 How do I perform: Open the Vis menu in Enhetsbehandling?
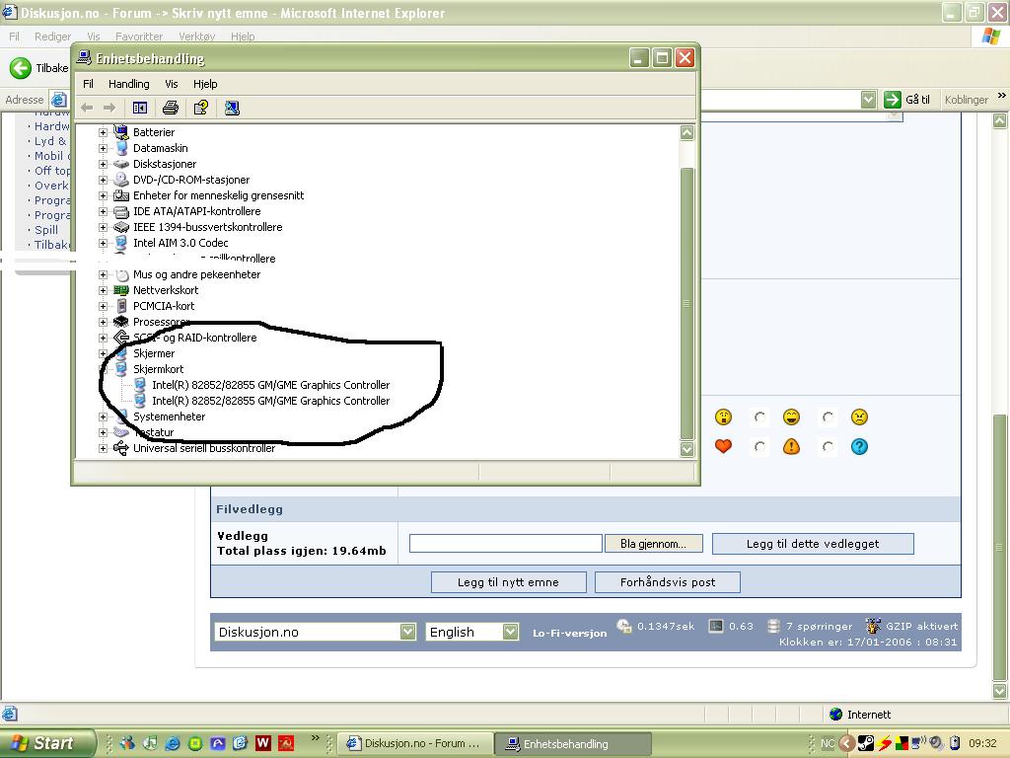[x=172, y=84]
